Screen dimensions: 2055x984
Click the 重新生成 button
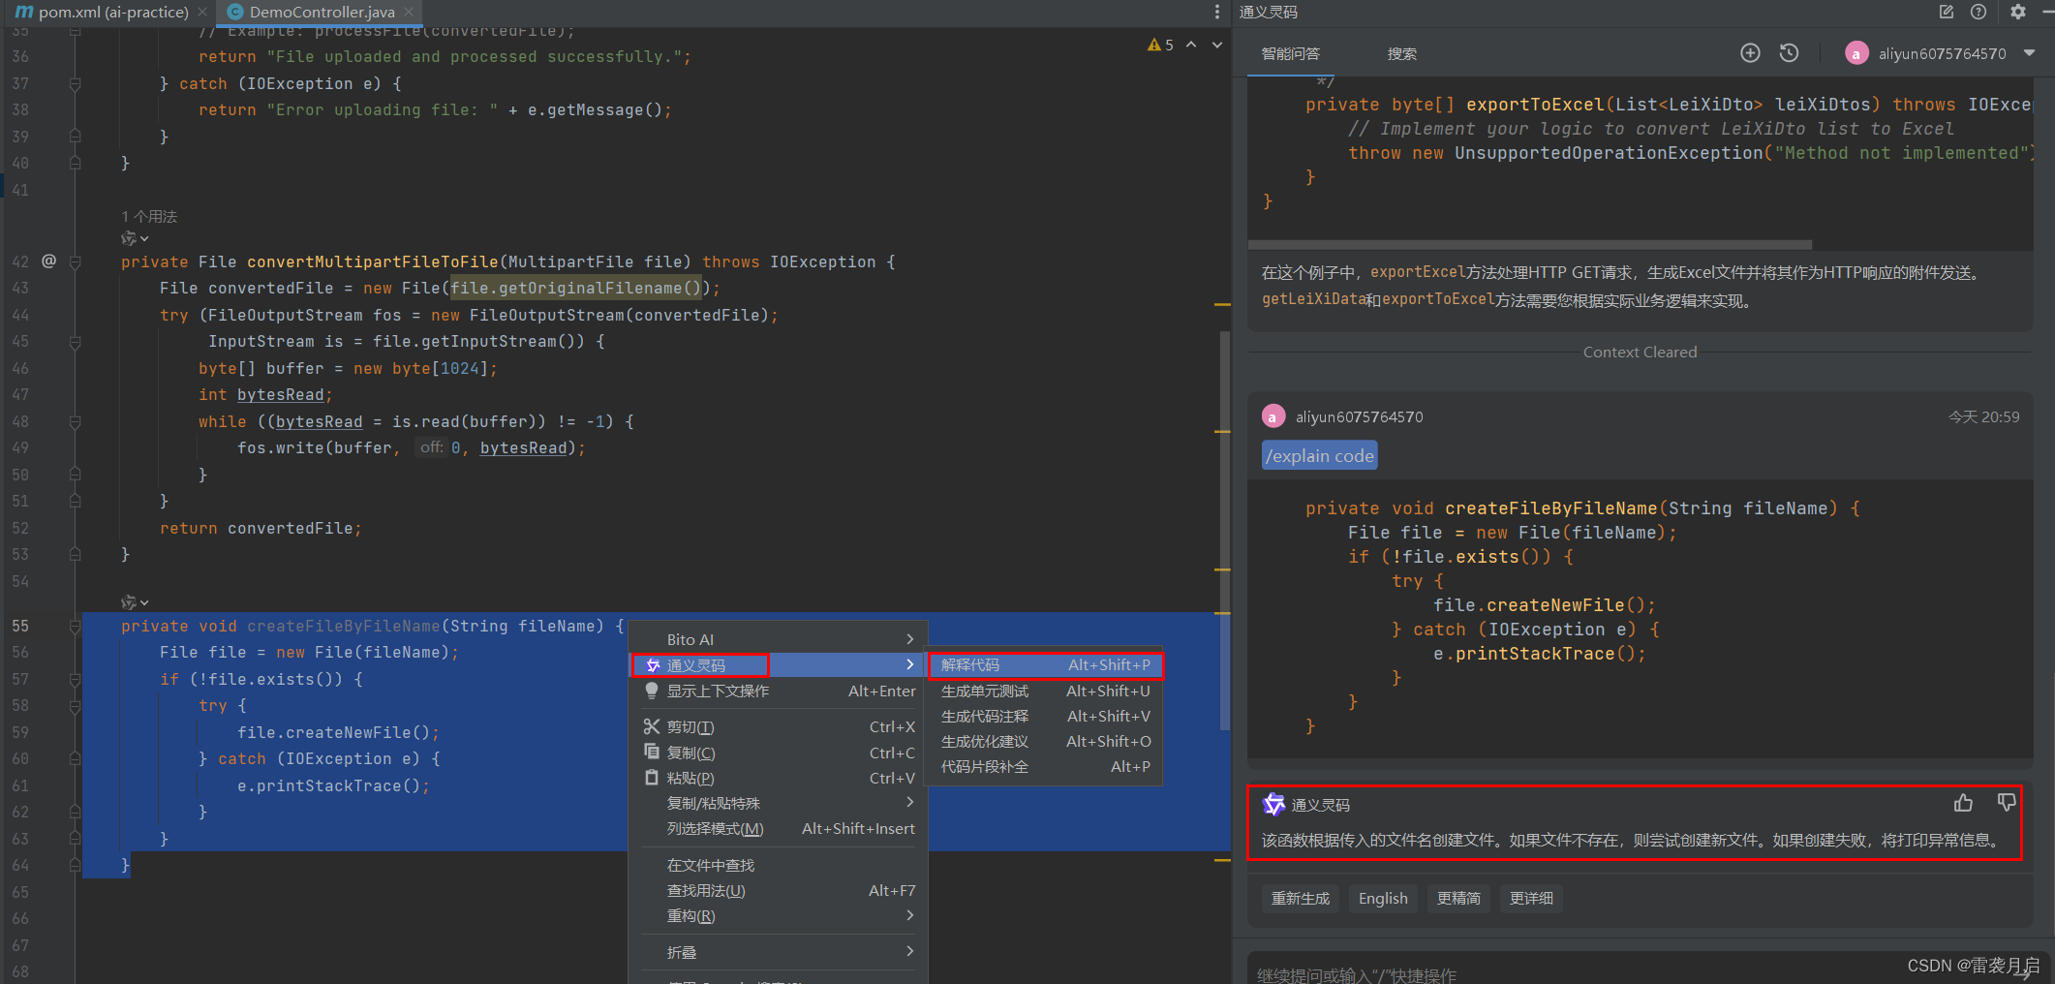click(x=1301, y=899)
